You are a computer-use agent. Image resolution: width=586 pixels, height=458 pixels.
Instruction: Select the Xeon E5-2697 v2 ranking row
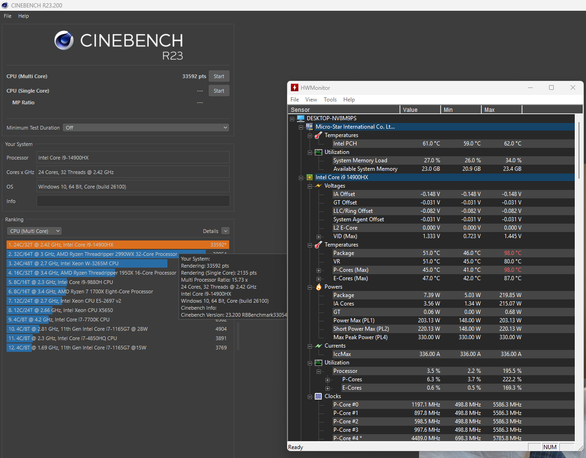tap(118, 301)
